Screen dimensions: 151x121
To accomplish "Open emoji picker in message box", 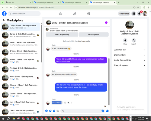I will click(103, 111).
